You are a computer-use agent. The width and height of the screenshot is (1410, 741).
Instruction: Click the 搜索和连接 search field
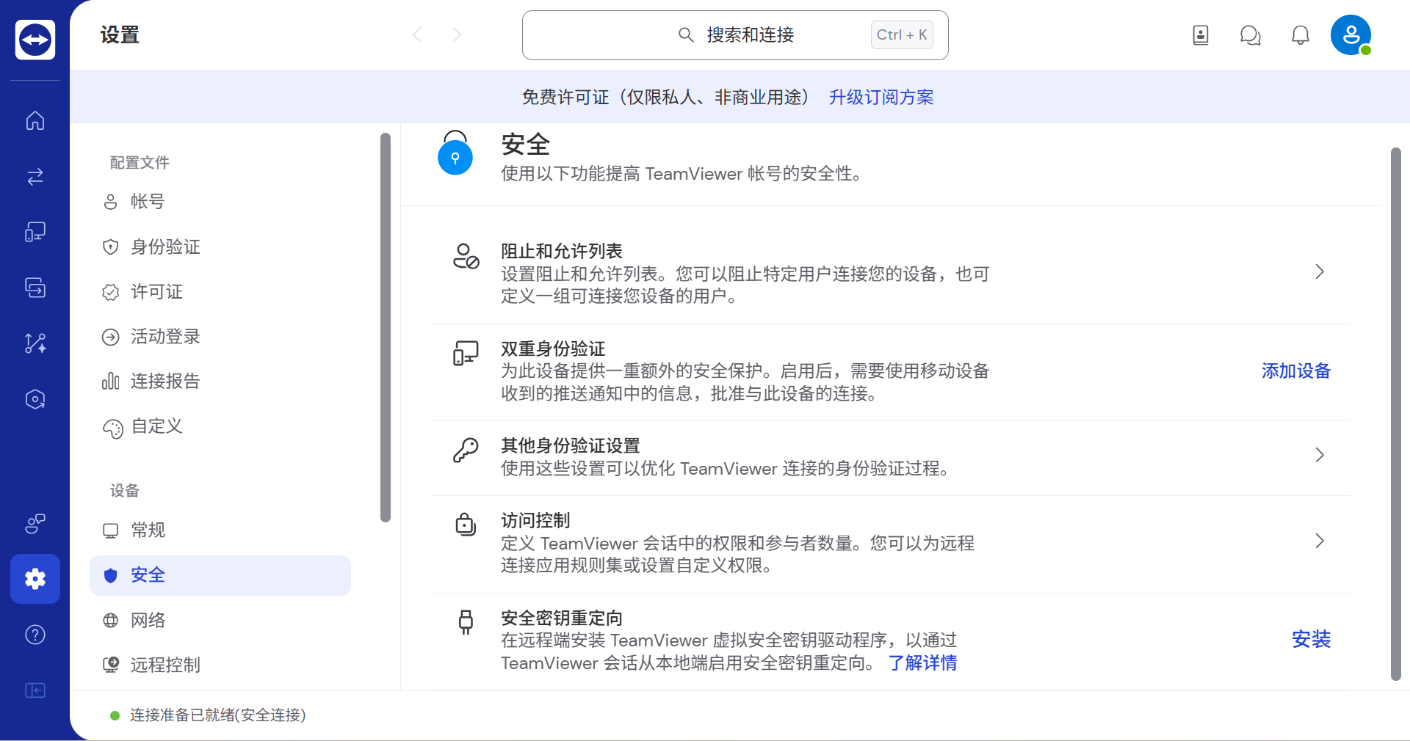click(x=735, y=35)
